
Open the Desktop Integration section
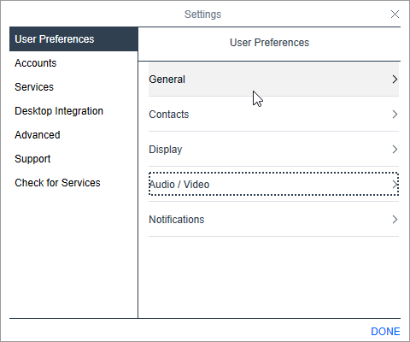pos(59,111)
